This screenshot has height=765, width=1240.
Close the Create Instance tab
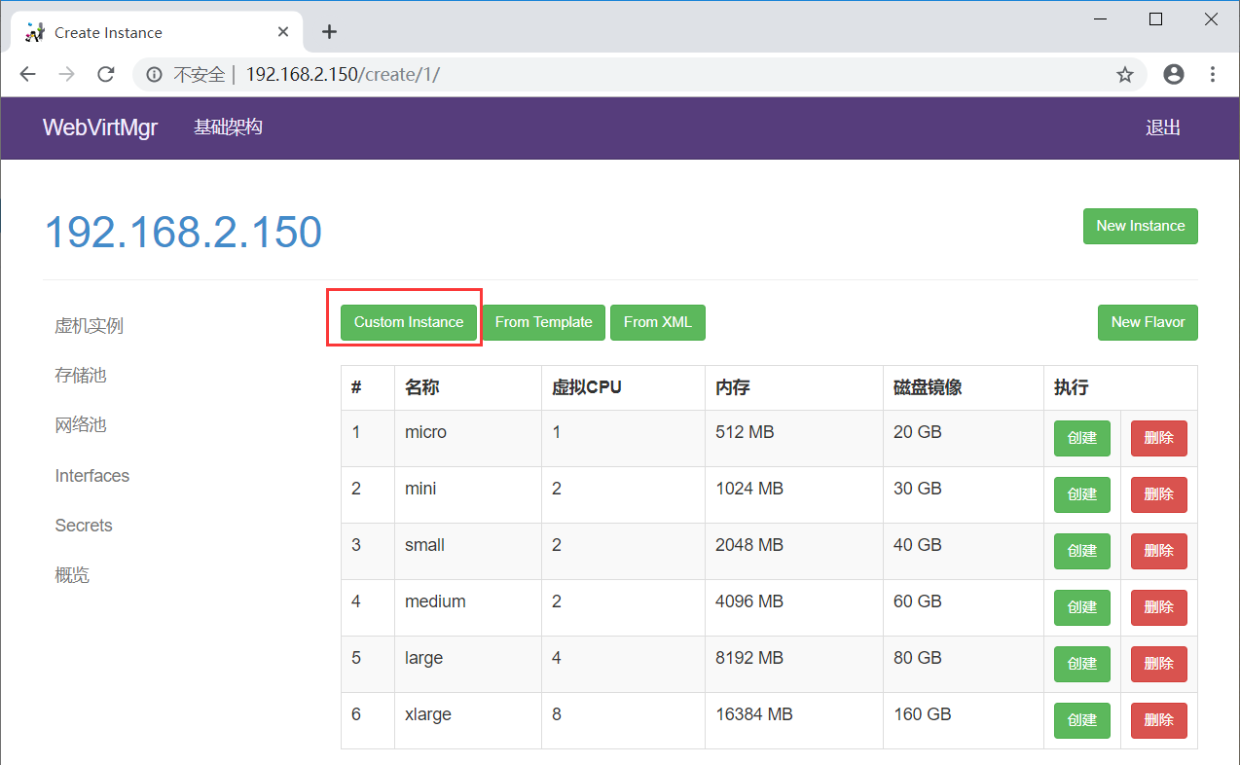283,32
